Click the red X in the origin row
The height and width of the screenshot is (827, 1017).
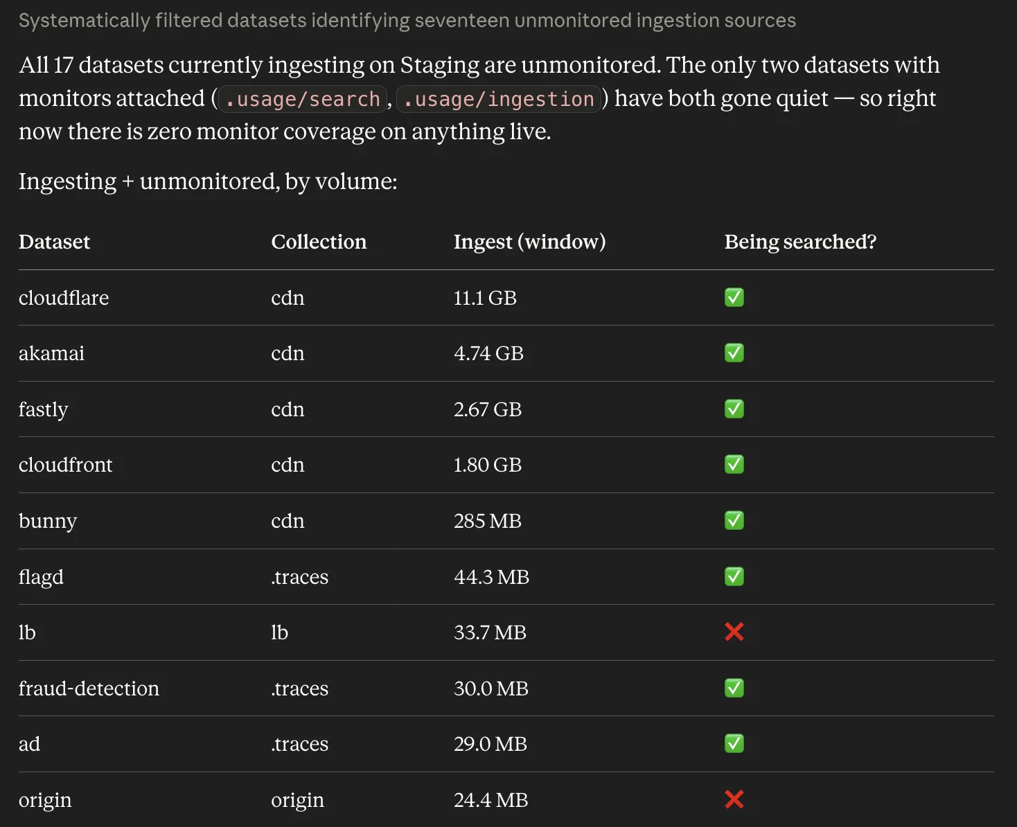tap(734, 799)
